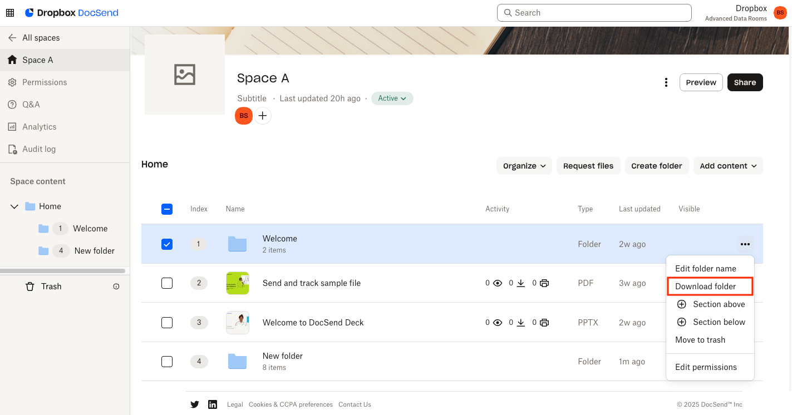Uncheck the Welcome folder row checkbox
The image size is (792, 415).
tap(167, 244)
